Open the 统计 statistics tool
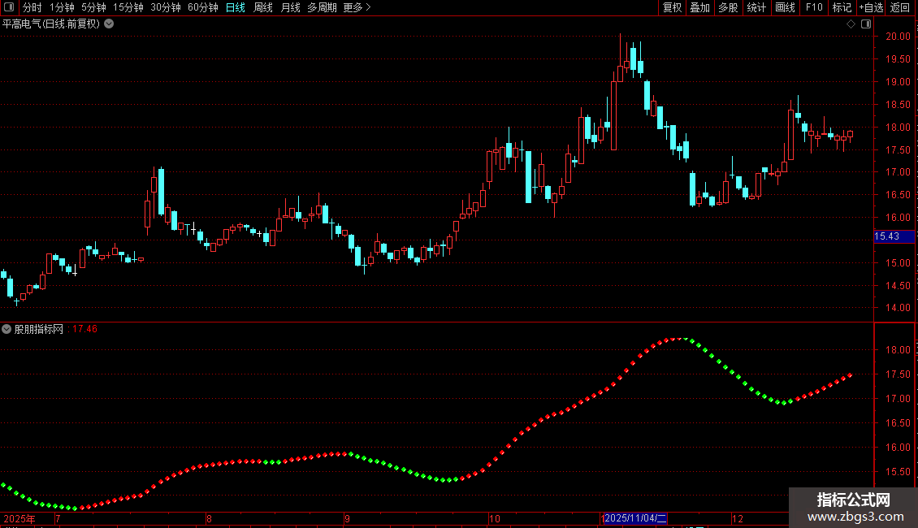The image size is (918, 528). click(x=756, y=7)
